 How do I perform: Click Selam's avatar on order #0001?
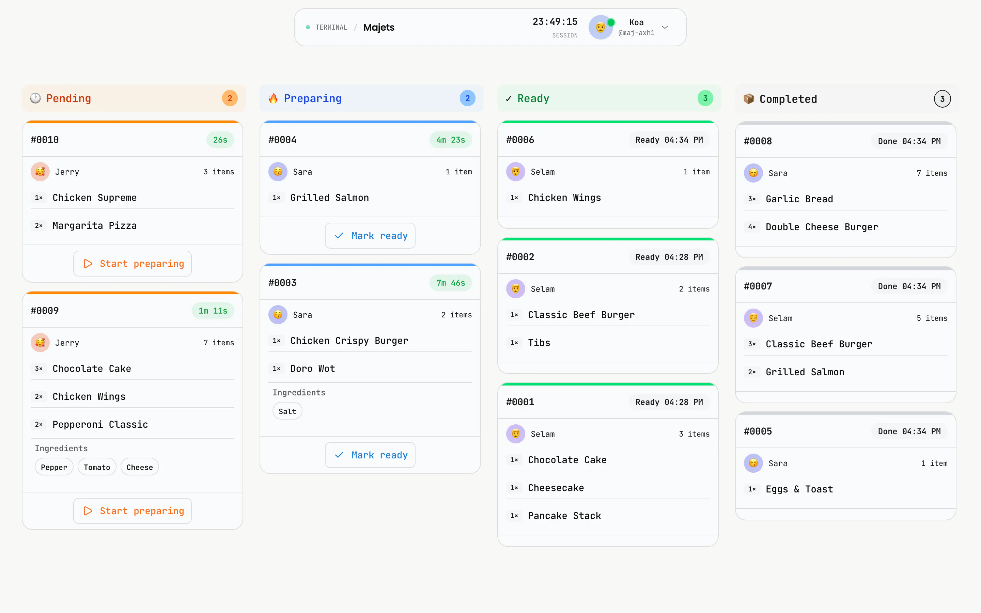[x=516, y=434]
